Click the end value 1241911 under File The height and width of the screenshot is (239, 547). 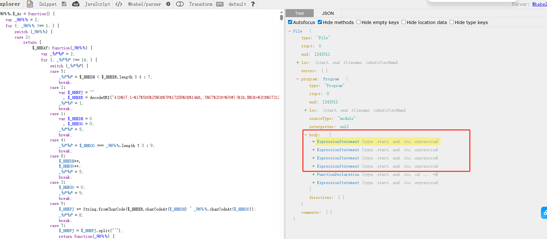point(322,54)
